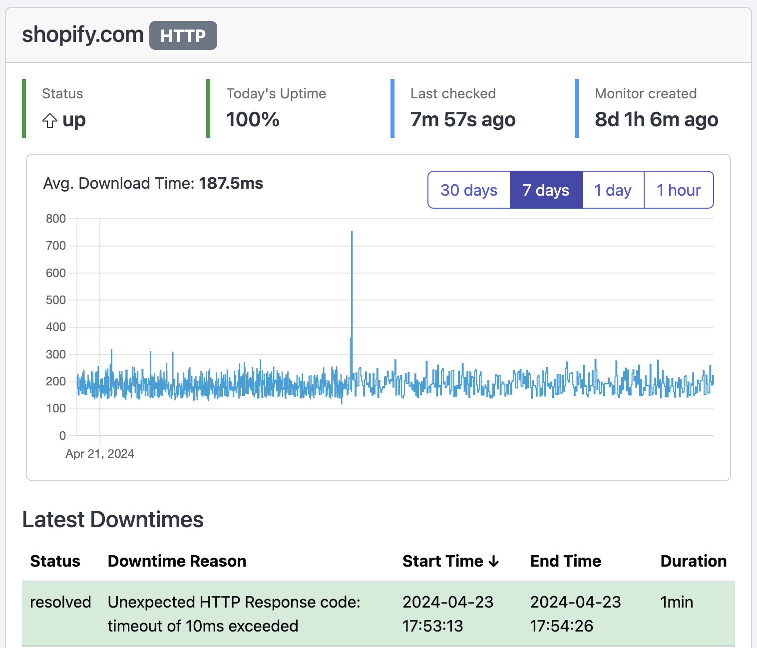Click the Latest Downtimes heading
The height and width of the screenshot is (648, 757).
point(113,520)
